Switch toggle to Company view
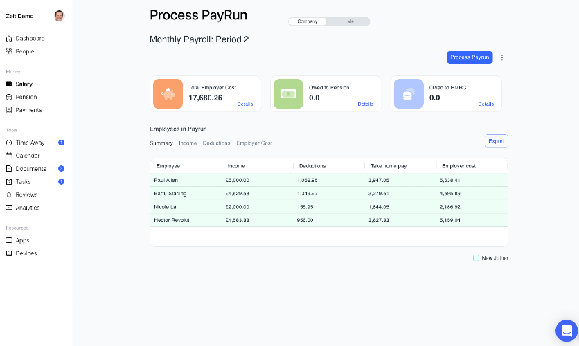This screenshot has height=346, width=579. 308,21
